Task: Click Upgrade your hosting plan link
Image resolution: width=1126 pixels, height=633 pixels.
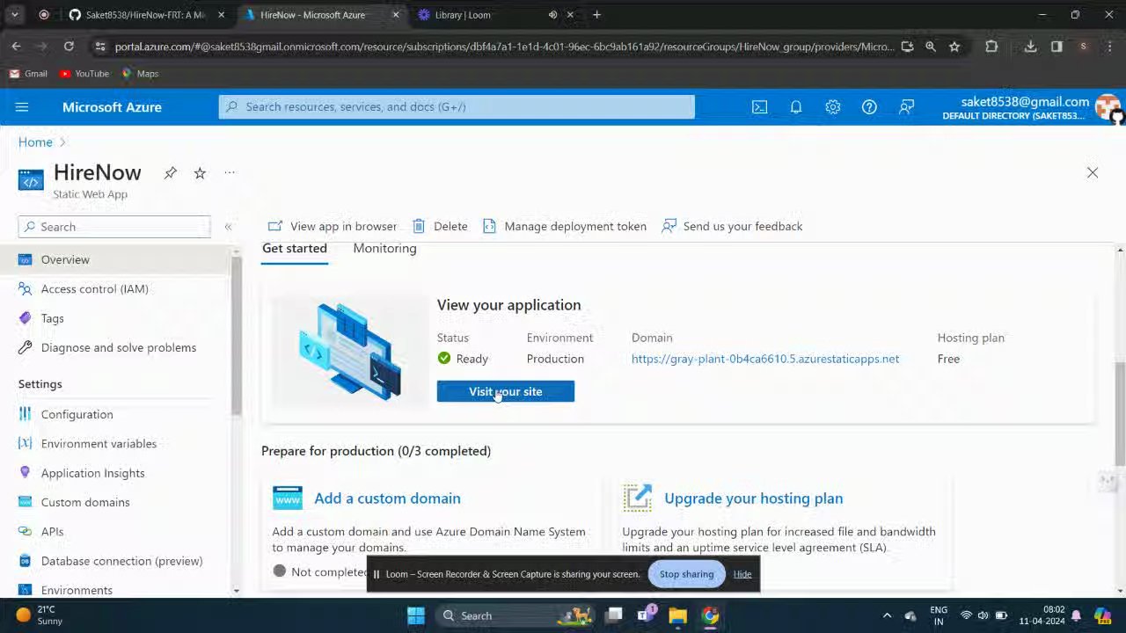Action: (x=754, y=498)
